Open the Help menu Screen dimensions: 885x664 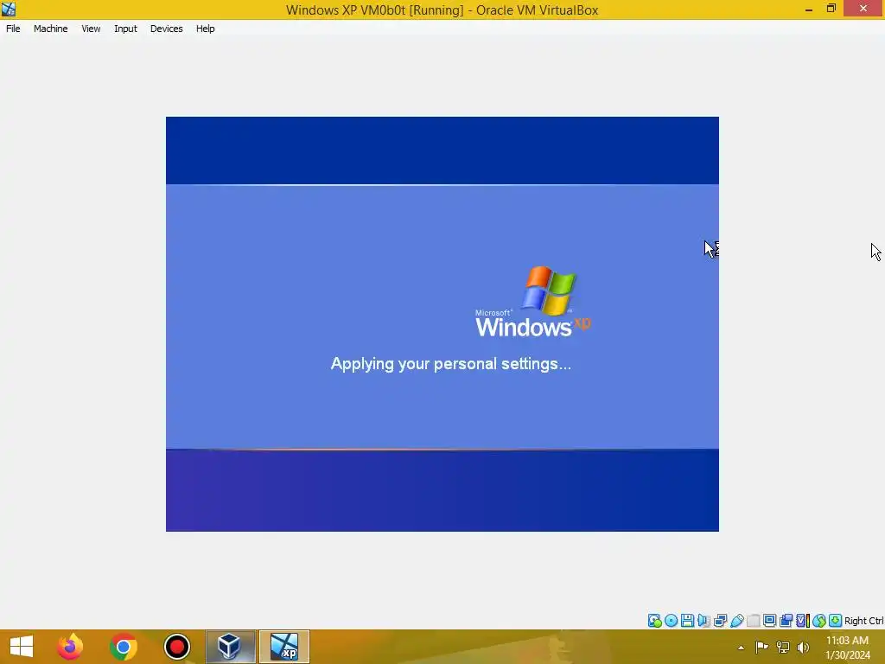point(206,29)
